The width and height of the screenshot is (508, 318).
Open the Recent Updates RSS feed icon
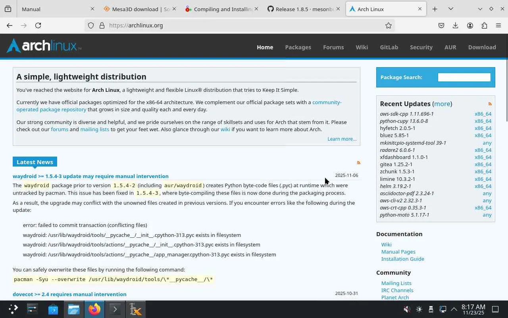click(490, 104)
